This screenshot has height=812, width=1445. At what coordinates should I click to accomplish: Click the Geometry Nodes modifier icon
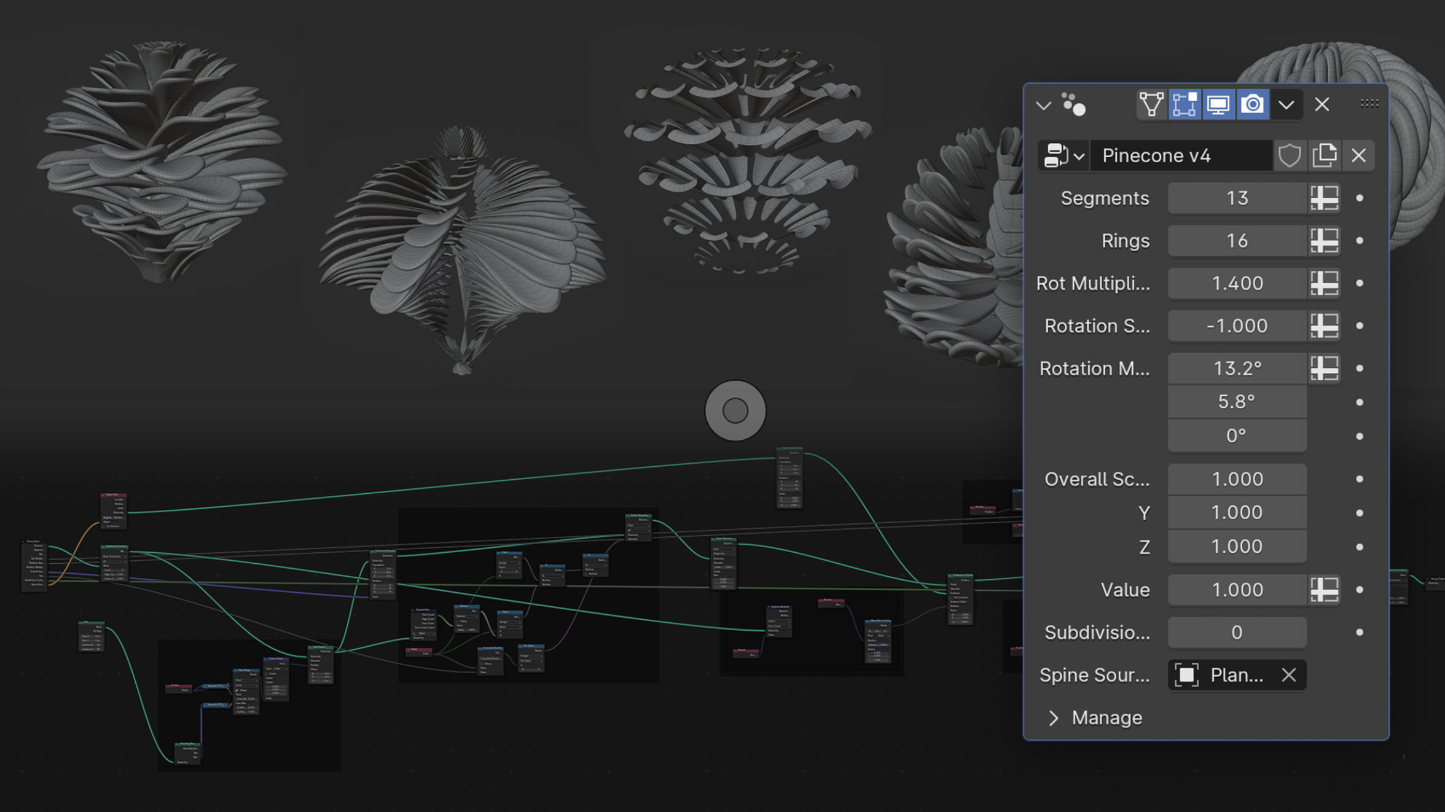1073,105
